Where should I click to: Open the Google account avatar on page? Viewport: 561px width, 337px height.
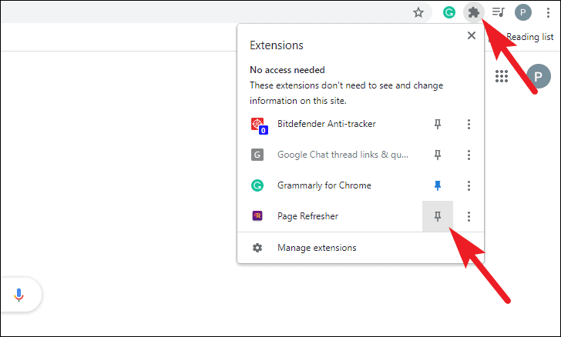point(538,76)
